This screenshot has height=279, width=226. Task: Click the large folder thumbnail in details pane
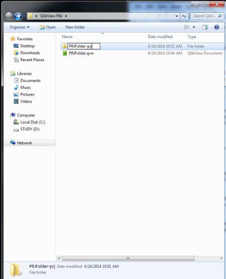pos(16,270)
